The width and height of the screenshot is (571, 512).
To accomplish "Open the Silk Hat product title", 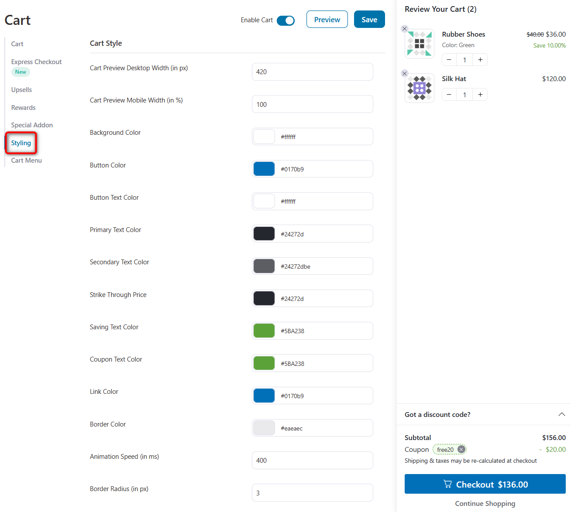I will [x=454, y=79].
